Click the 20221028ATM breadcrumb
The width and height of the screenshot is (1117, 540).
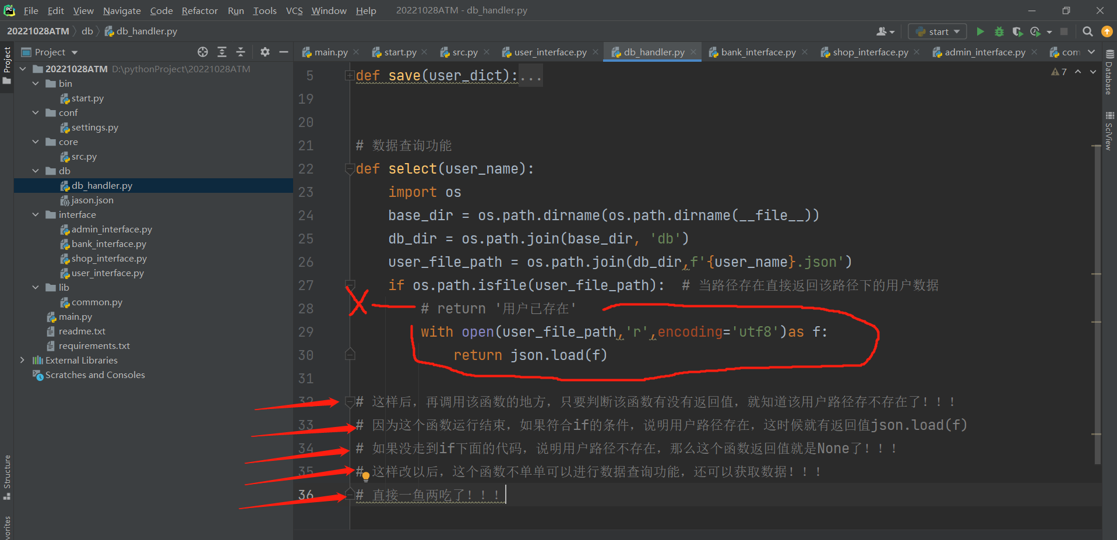[x=38, y=31]
